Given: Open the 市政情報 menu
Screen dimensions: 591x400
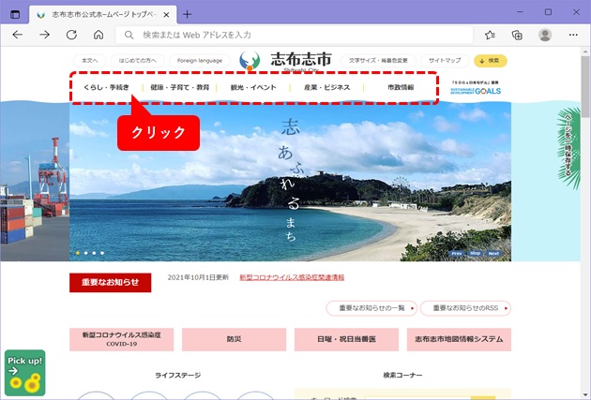Looking at the screenshot, I should (401, 87).
